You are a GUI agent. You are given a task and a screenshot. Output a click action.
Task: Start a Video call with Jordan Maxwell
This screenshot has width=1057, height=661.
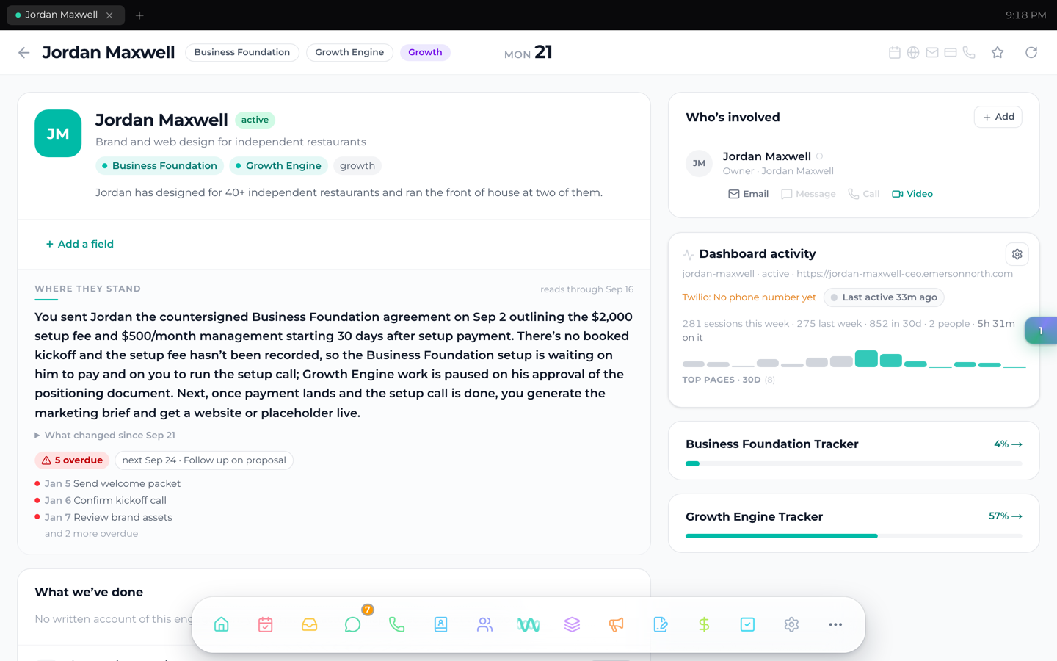[x=912, y=194]
